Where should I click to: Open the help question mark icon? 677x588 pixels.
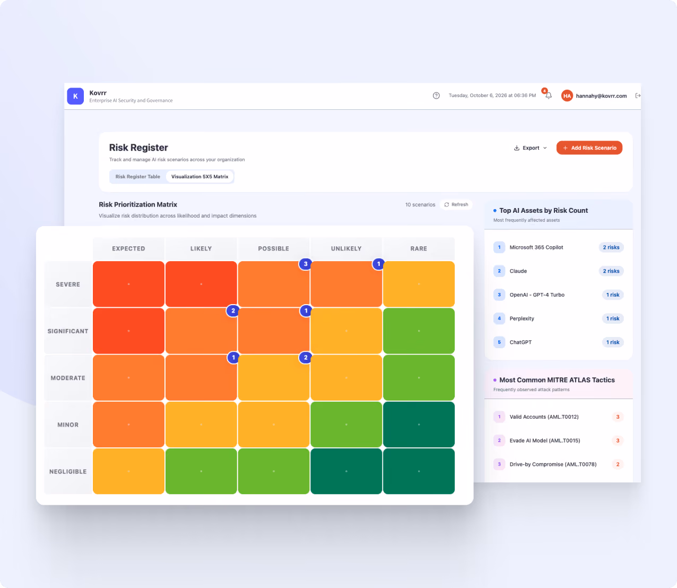[436, 96]
